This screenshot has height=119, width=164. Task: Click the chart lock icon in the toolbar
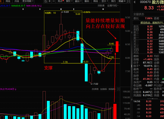click(45, 1)
